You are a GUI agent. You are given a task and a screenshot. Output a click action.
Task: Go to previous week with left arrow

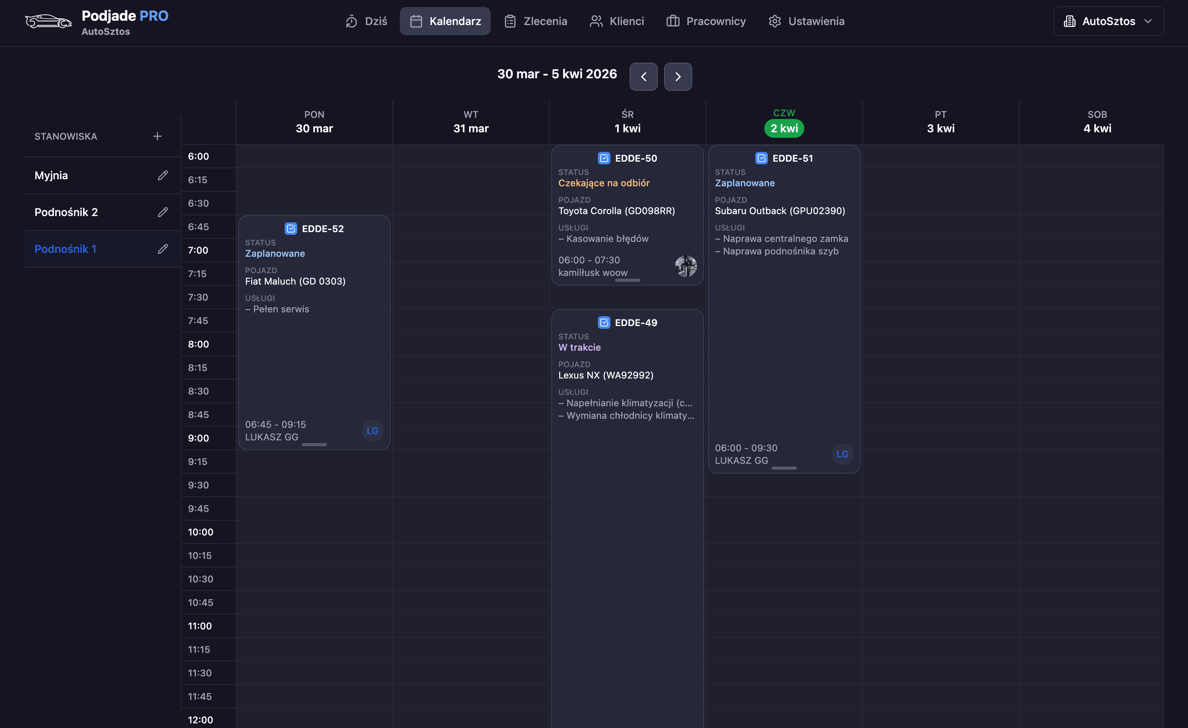click(644, 77)
